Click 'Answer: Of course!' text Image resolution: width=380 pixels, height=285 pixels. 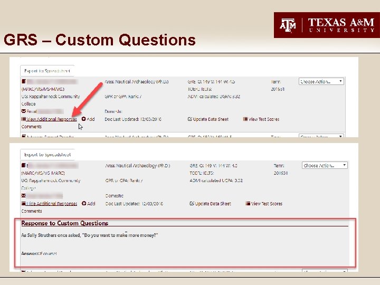(x=39, y=253)
